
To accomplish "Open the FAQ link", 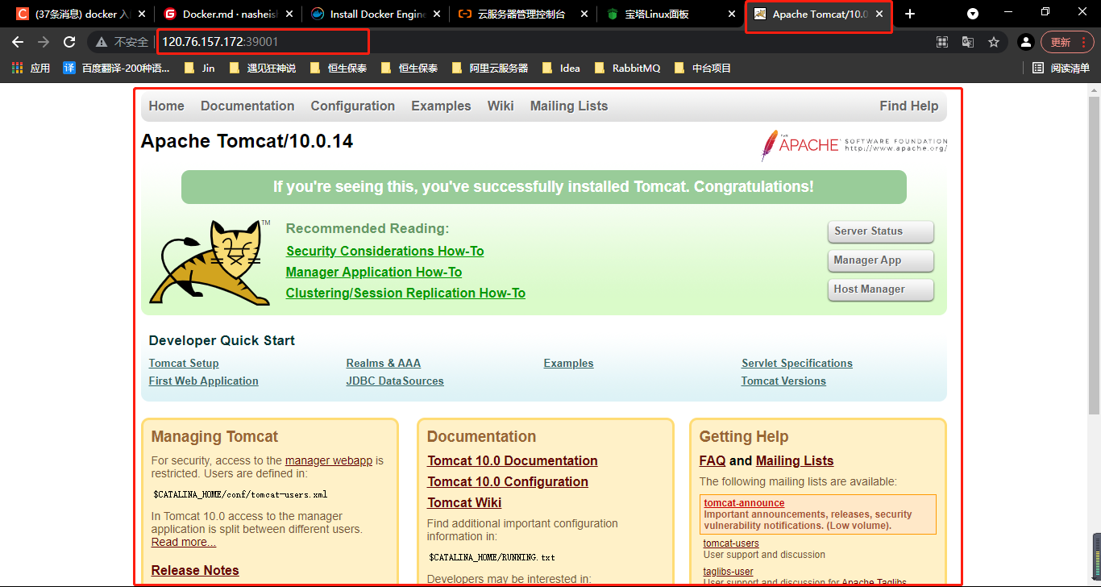I will click(x=713, y=460).
